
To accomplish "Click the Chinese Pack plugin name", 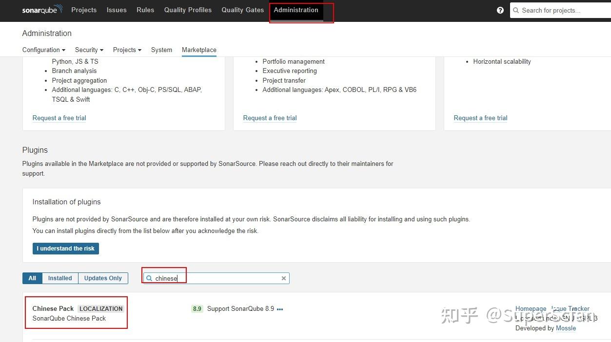I will point(53,308).
